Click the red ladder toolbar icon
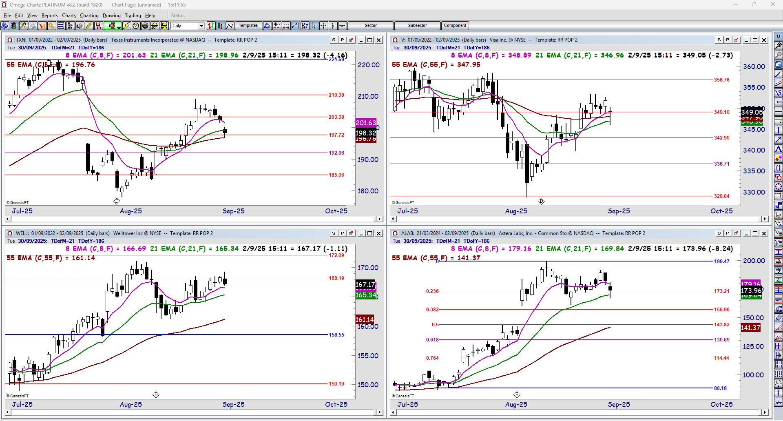Screen dimensions: 783x421 98,26
